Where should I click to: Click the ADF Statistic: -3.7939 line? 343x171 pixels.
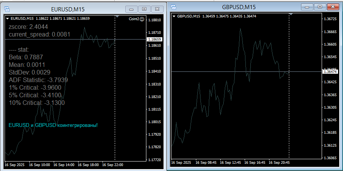point(38,80)
